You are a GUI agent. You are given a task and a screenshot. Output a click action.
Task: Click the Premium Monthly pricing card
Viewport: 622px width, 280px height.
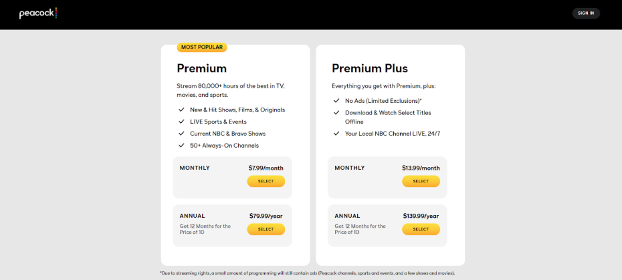pyautogui.click(x=233, y=177)
